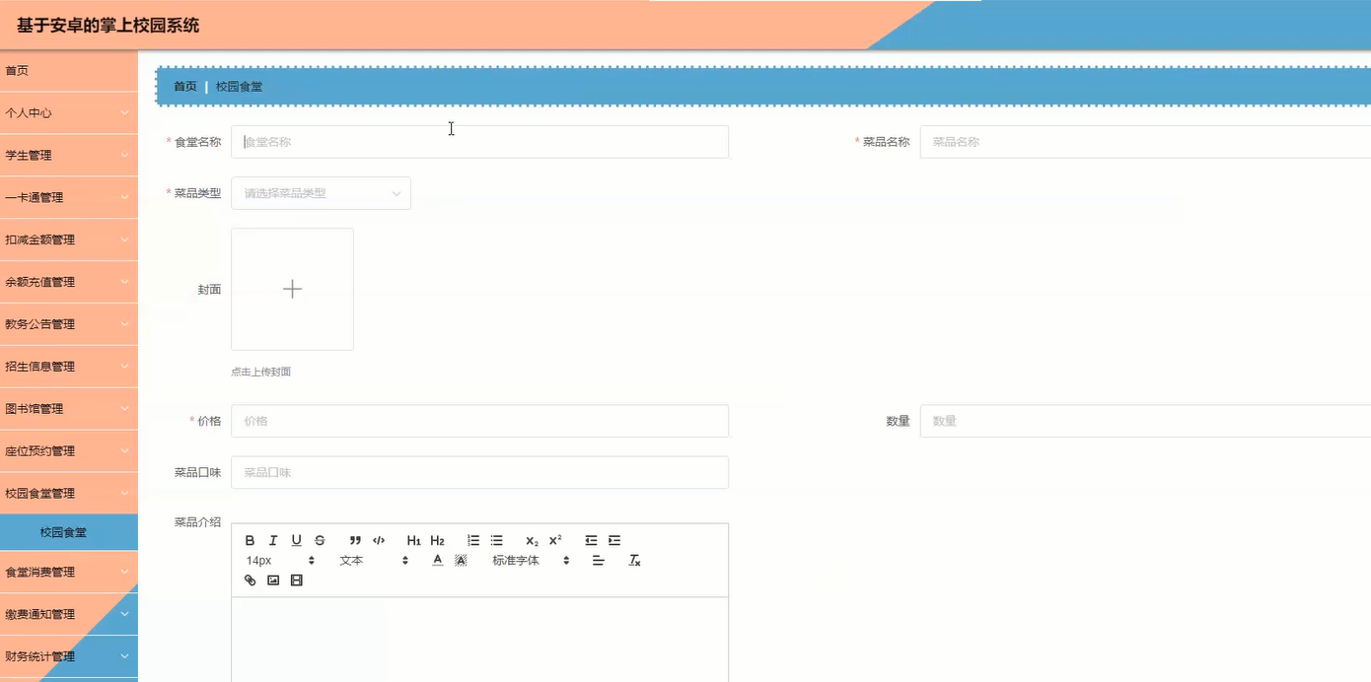The width and height of the screenshot is (1371, 682).
Task: Toggle bold formatting in editor
Action: pyautogui.click(x=250, y=540)
